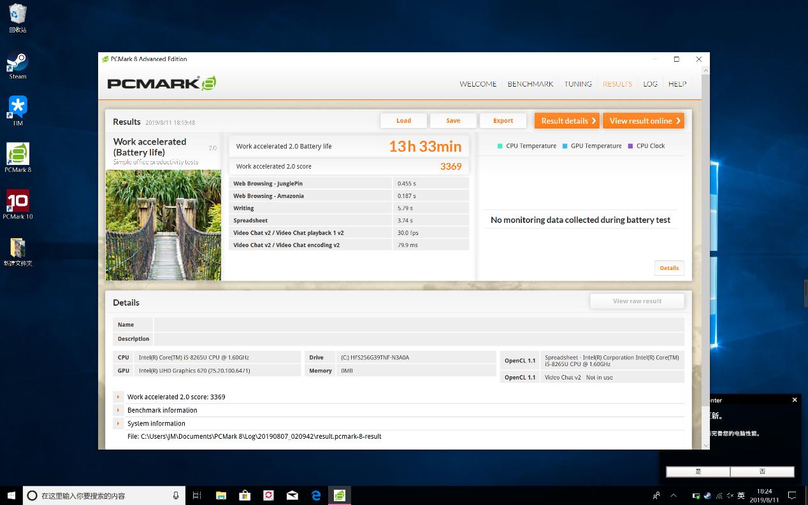Screen dimensions: 808x505
Task: Launch Microsoft Edge from the taskbar
Action: click(x=316, y=495)
